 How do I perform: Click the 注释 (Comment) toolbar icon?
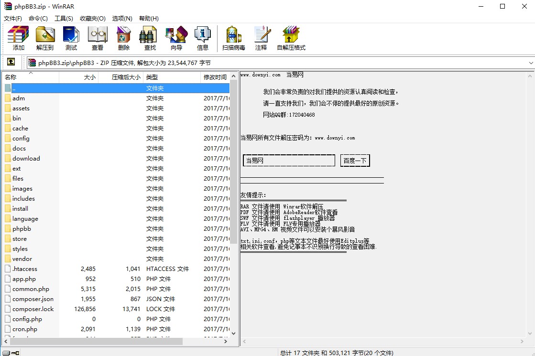pos(262,38)
